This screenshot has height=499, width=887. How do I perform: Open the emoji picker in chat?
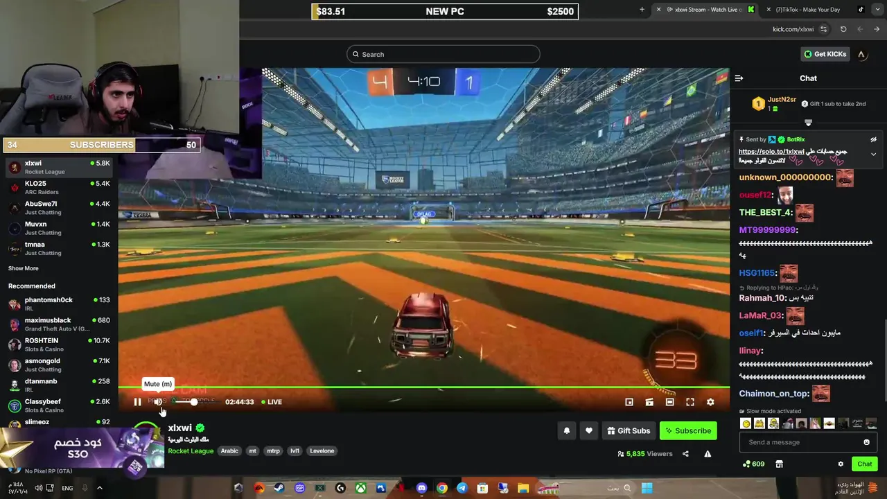[x=866, y=442]
